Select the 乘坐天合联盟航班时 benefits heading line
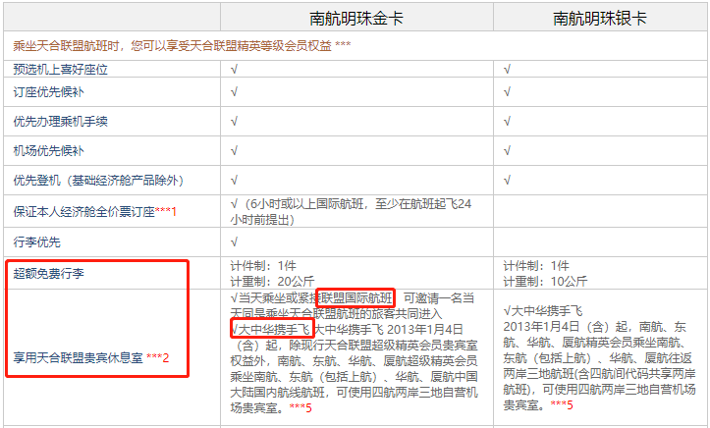The width and height of the screenshot is (710, 428). (182, 46)
